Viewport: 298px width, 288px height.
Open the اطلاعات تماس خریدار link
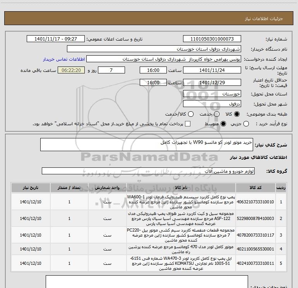pos(64,59)
